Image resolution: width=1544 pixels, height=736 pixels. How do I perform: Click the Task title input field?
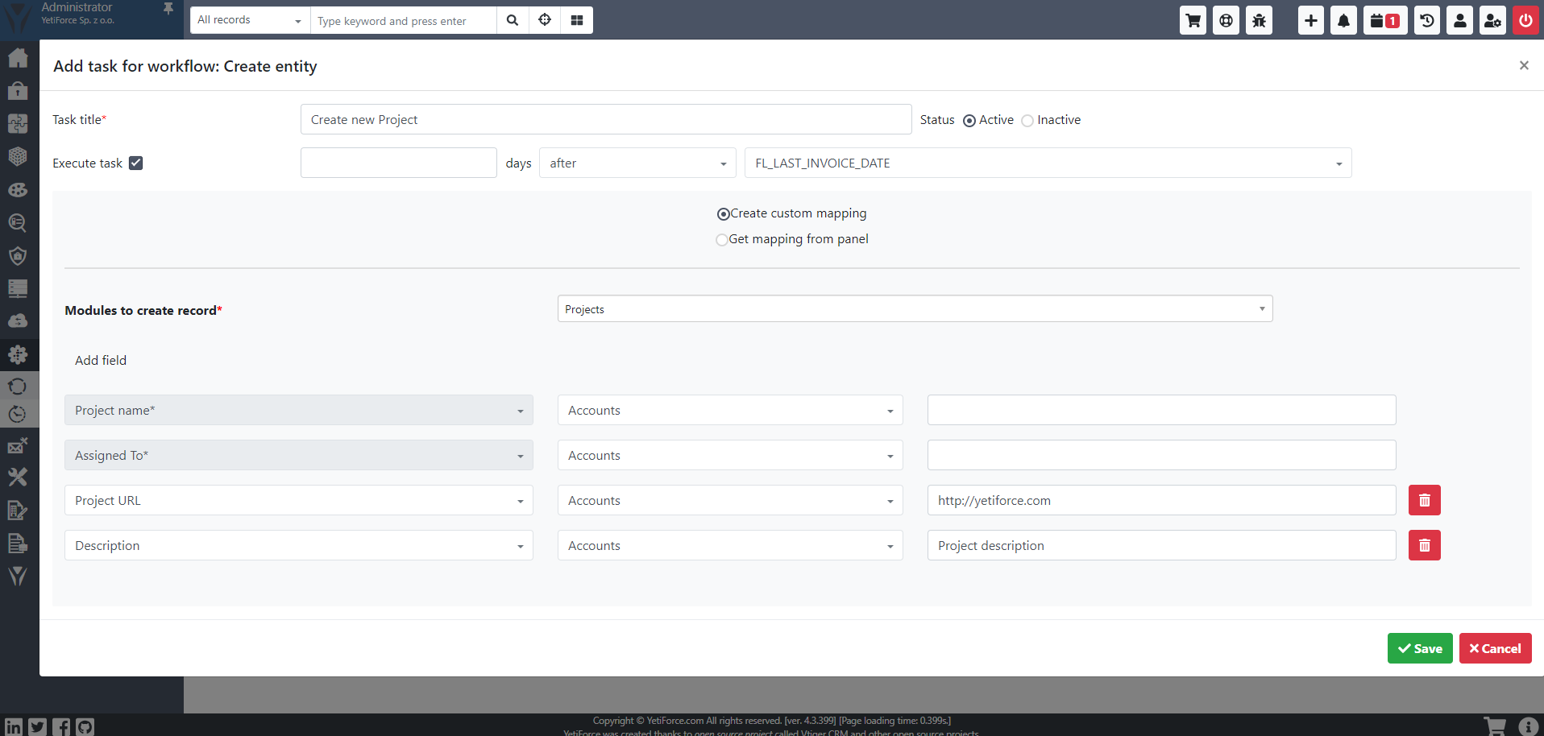pos(605,119)
